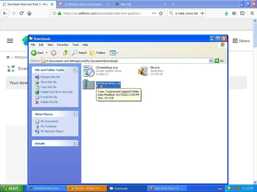Click the ChromeSetup.exe file name
Viewport: 257px width, 192px height.
point(106,67)
